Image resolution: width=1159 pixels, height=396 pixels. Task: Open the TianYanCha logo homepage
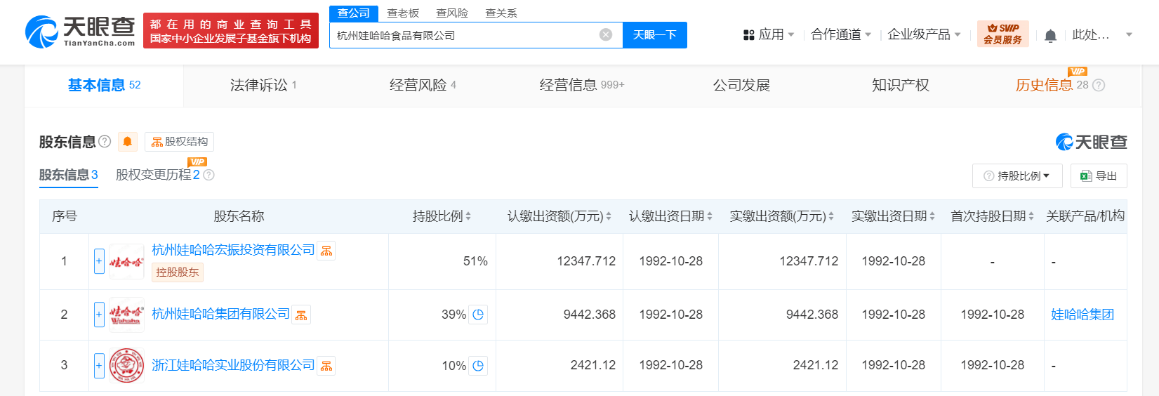pos(80,32)
